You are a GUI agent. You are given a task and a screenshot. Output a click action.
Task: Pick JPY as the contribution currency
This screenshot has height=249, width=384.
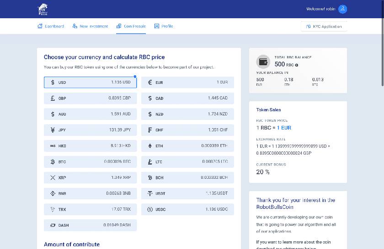click(x=90, y=130)
